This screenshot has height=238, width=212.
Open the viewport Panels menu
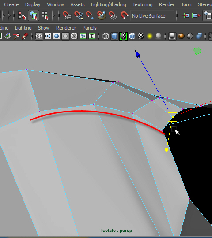click(x=89, y=28)
